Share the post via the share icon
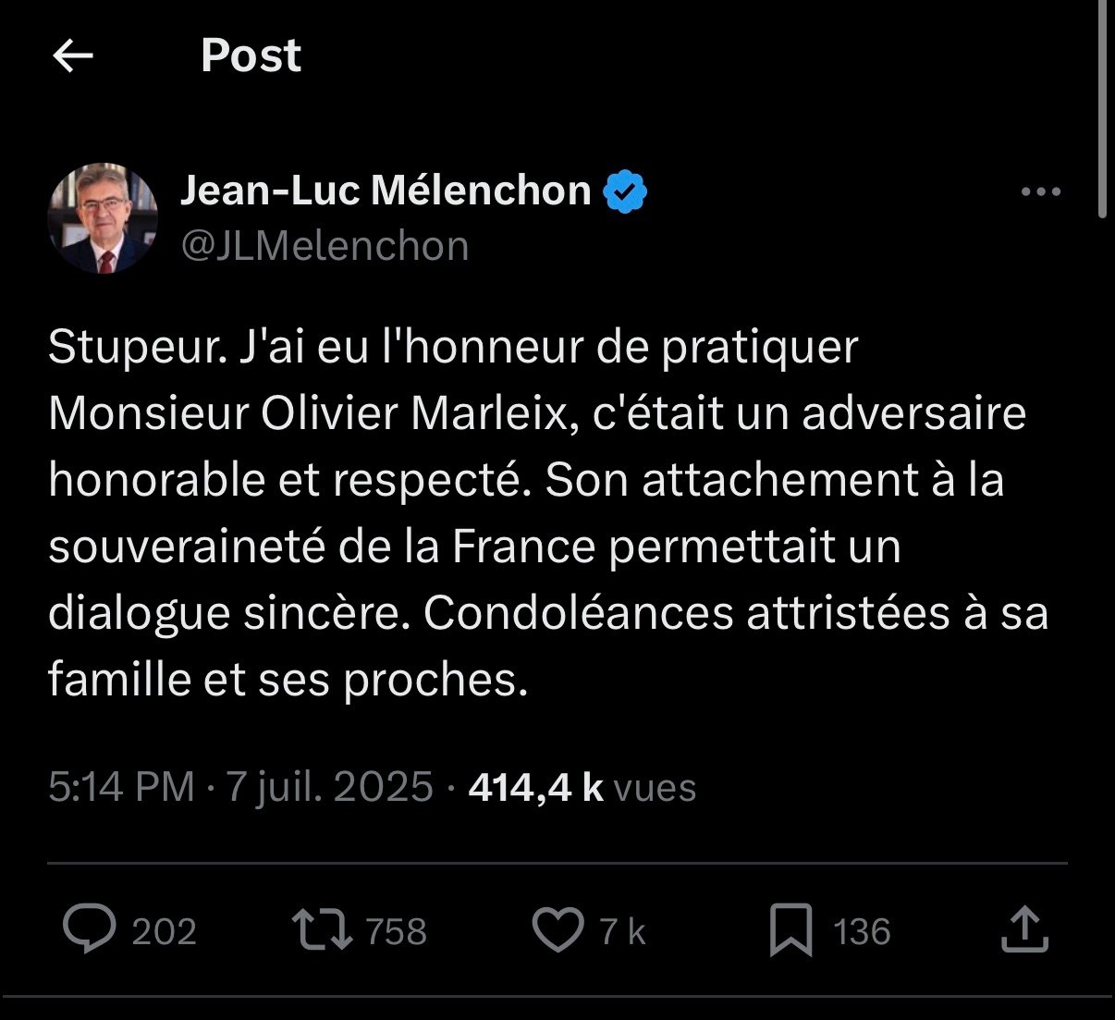Image resolution: width=1115 pixels, height=1020 pixels. click(x=1025, y=929)
